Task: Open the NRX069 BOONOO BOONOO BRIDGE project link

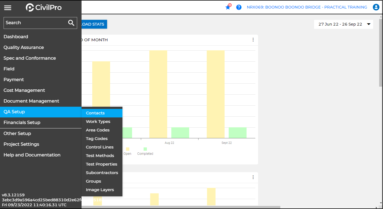Action: [307, 7]
